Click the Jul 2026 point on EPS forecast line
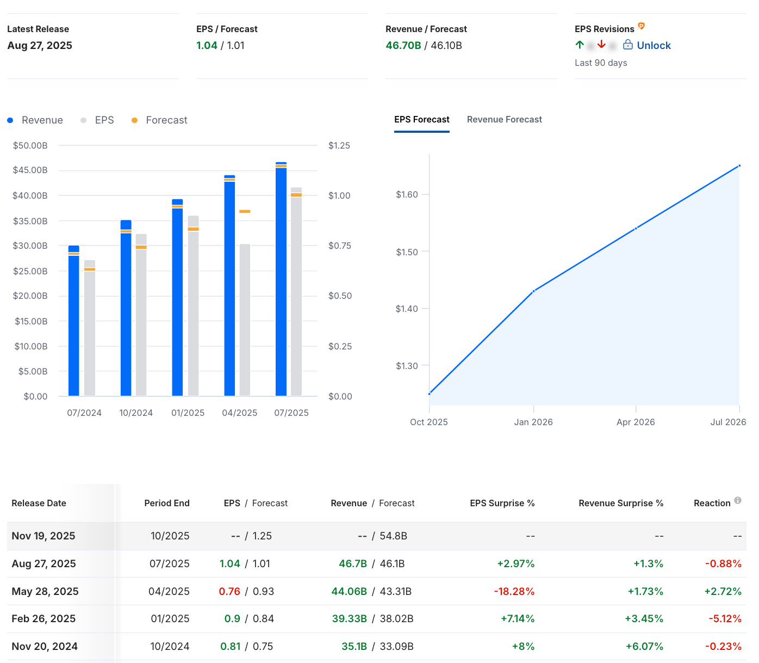Screen dimensions: 759x663 (739, 165)
